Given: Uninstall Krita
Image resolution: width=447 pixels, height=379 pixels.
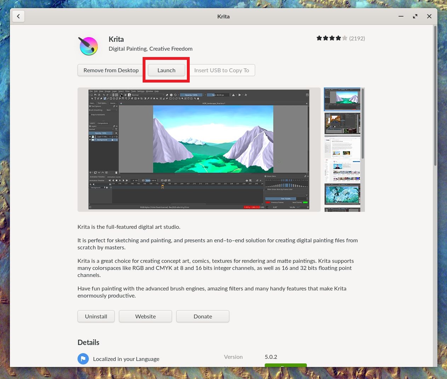Looking at the screenshot, I should [96, 316].
